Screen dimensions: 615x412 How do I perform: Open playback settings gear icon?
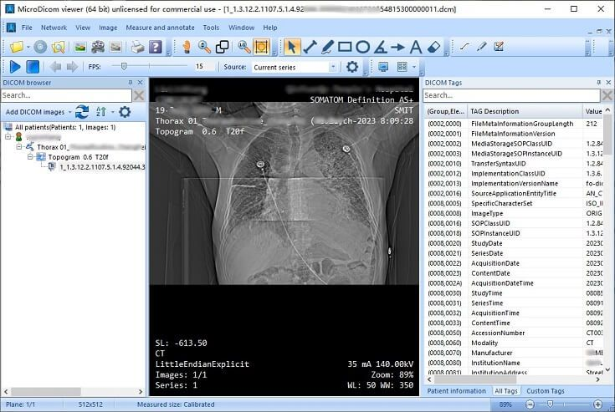(352, 67)
